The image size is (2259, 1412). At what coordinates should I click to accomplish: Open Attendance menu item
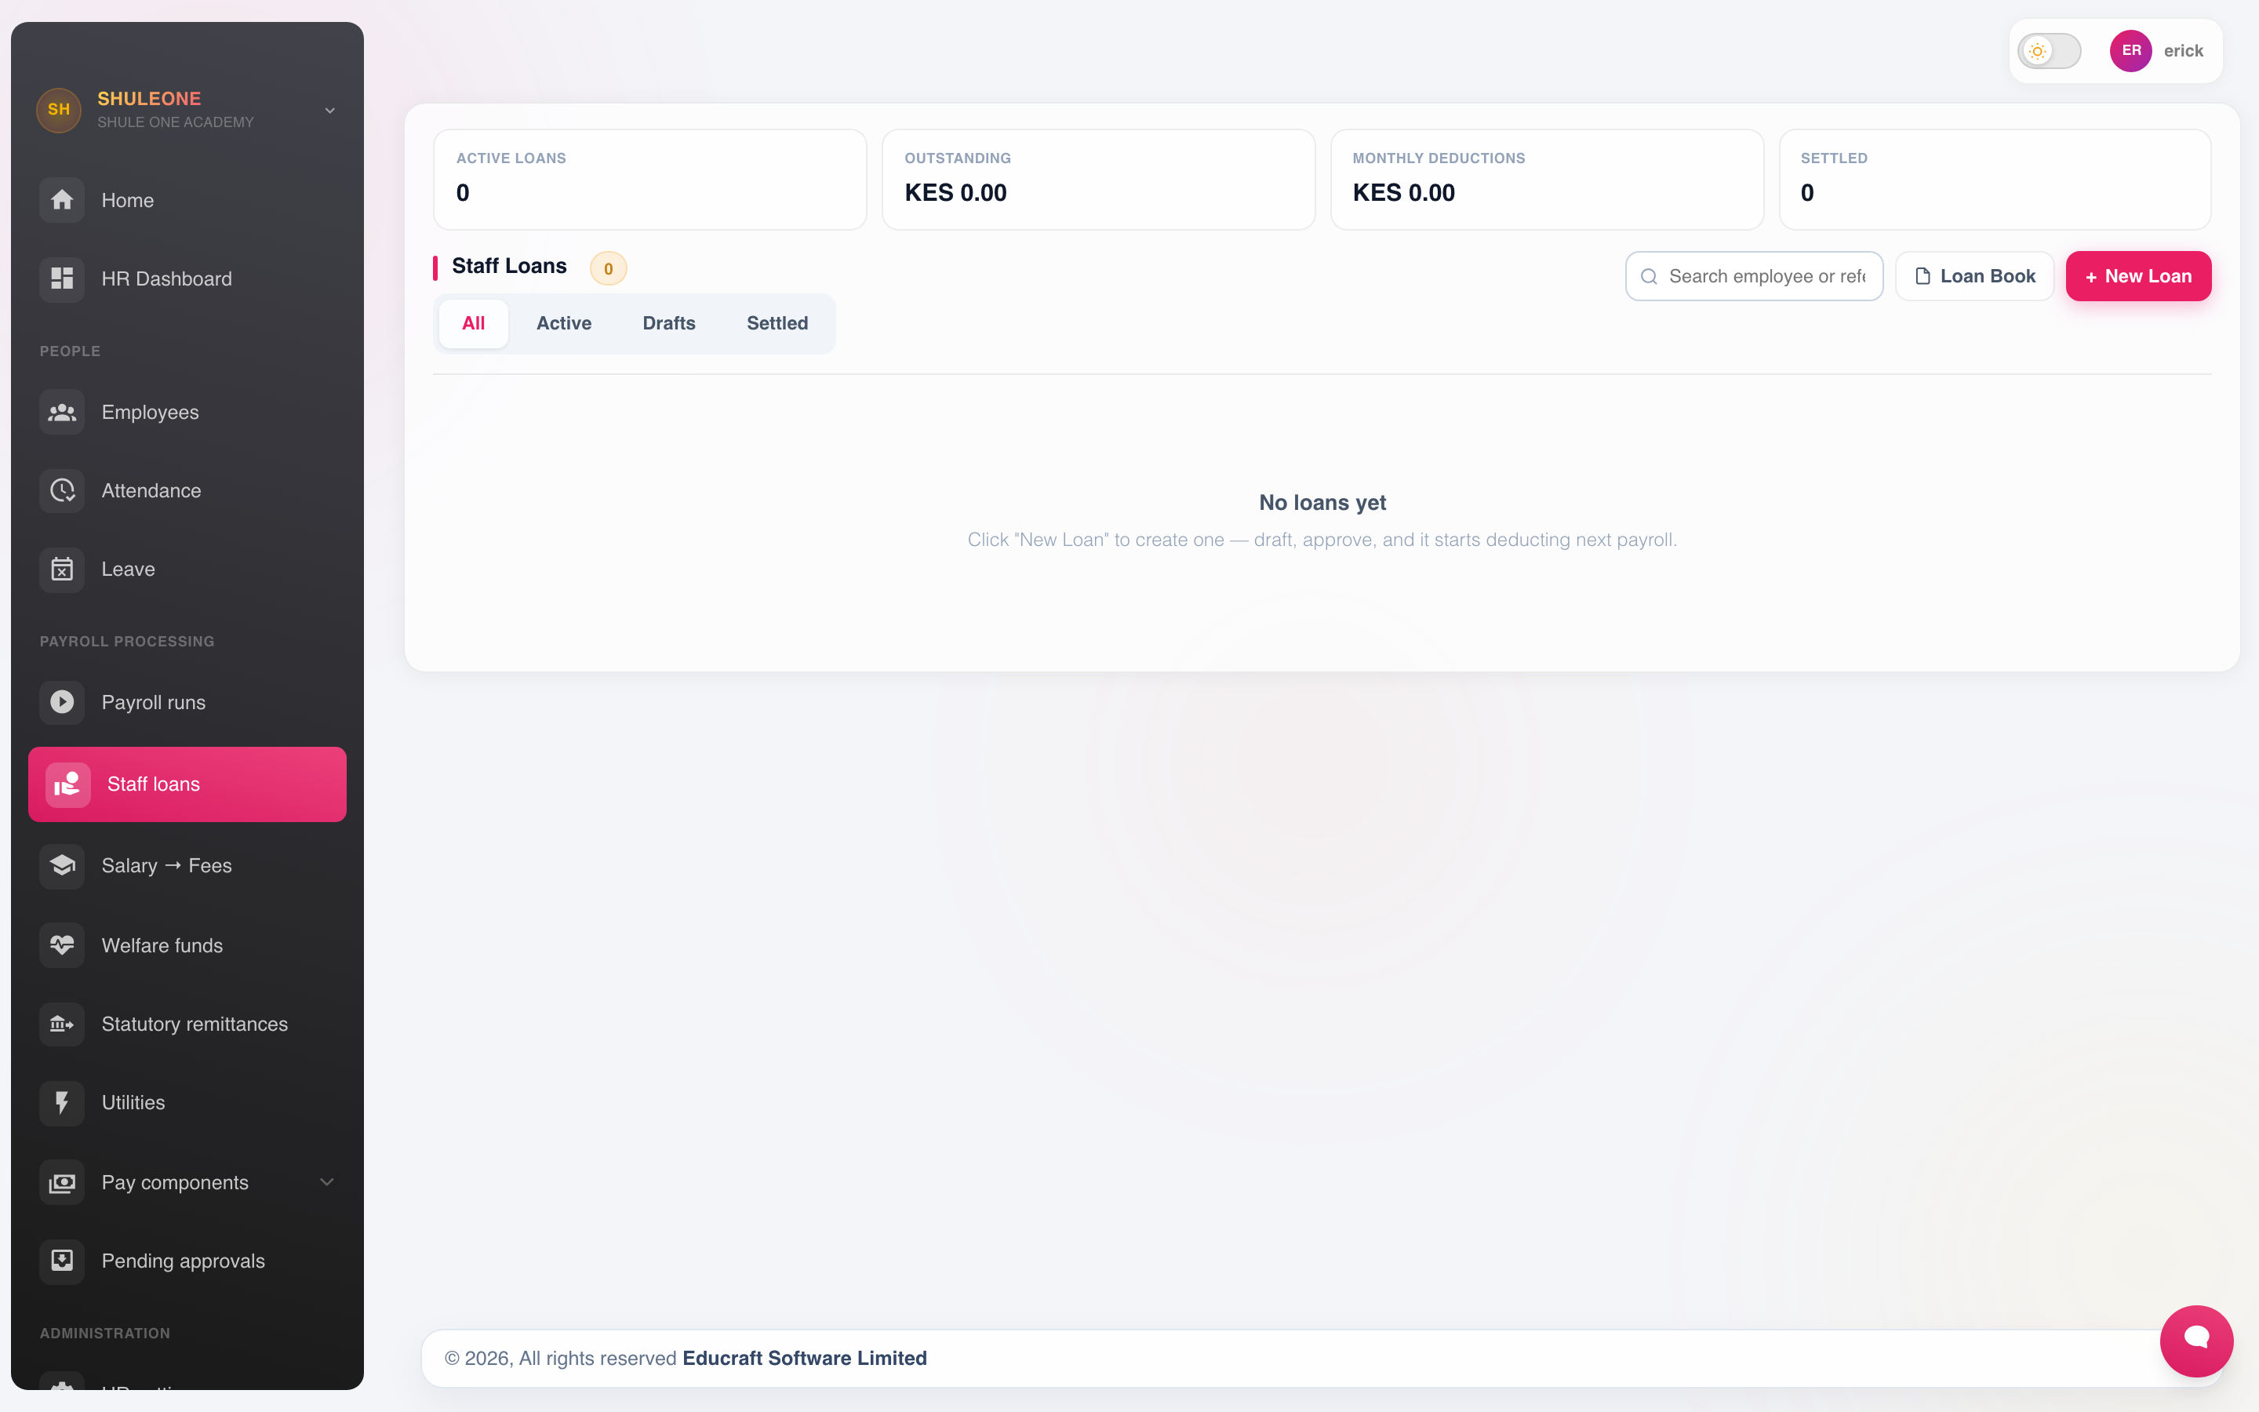(x=187, y=490)
